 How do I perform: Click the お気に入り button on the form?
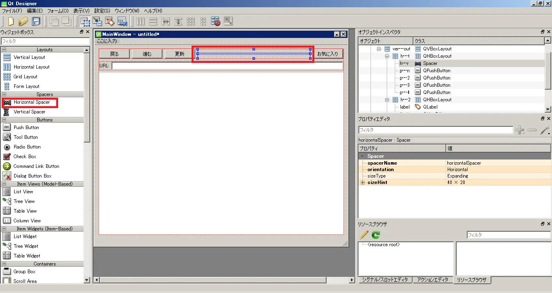[x=327, y=54]
